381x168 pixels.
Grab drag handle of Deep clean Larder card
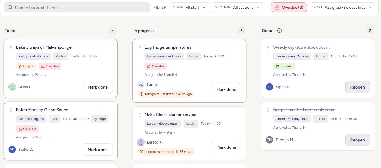(x=268, y=110)
